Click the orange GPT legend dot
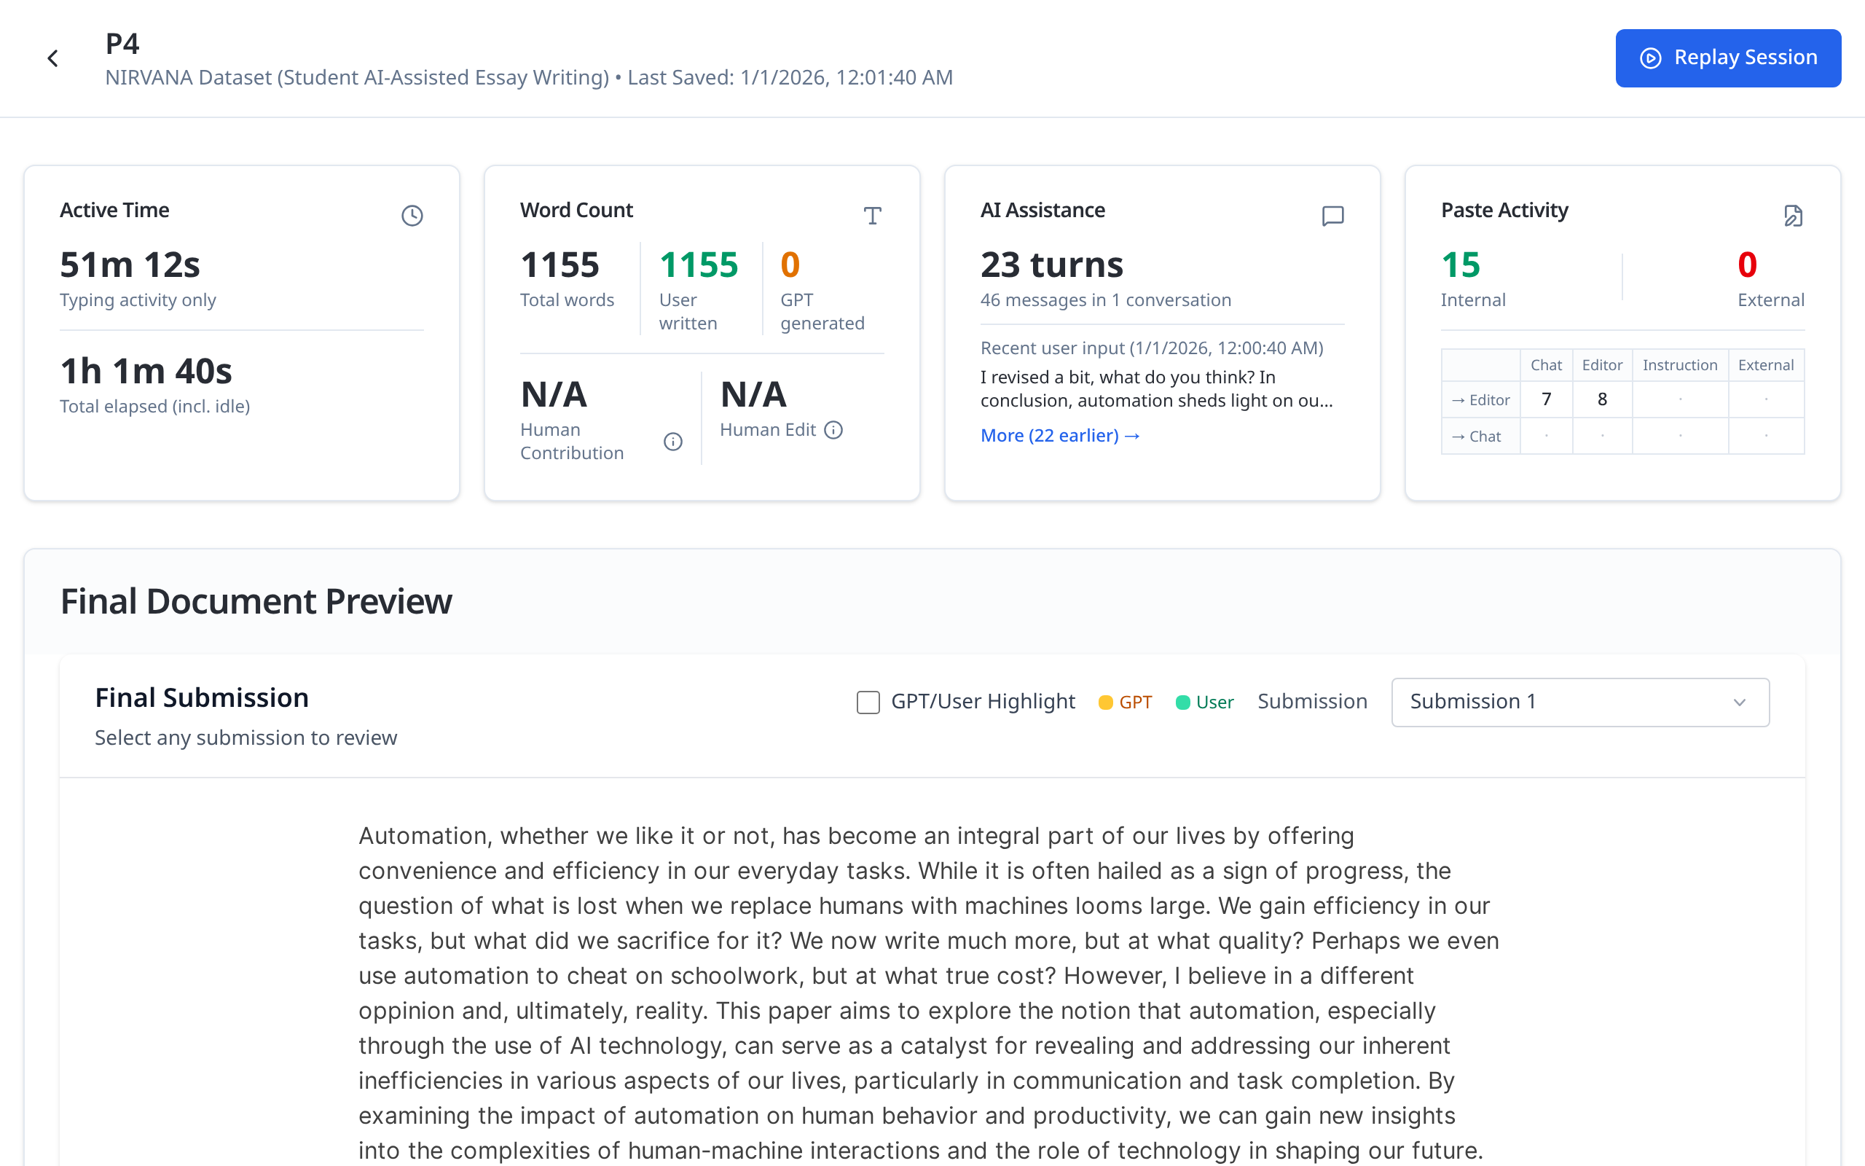This screenshot has width=1865, height=1166. click(x=1105, y=702)
